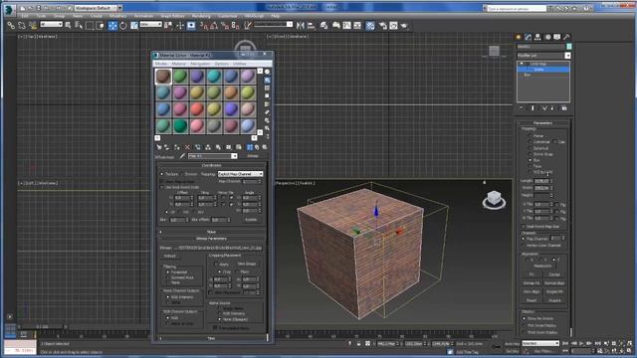The height and width of the screenshot is (358, 637).
Task: Click the Unlink Selection tool
Action: pyautogui.click(x=22, y=26)
